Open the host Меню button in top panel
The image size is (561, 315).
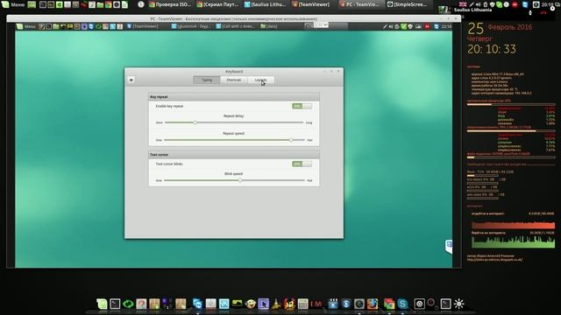pyautogui.click(x=13, y=4)
